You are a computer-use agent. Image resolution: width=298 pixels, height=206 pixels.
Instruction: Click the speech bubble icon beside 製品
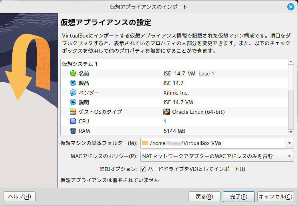tap(73, 83)
